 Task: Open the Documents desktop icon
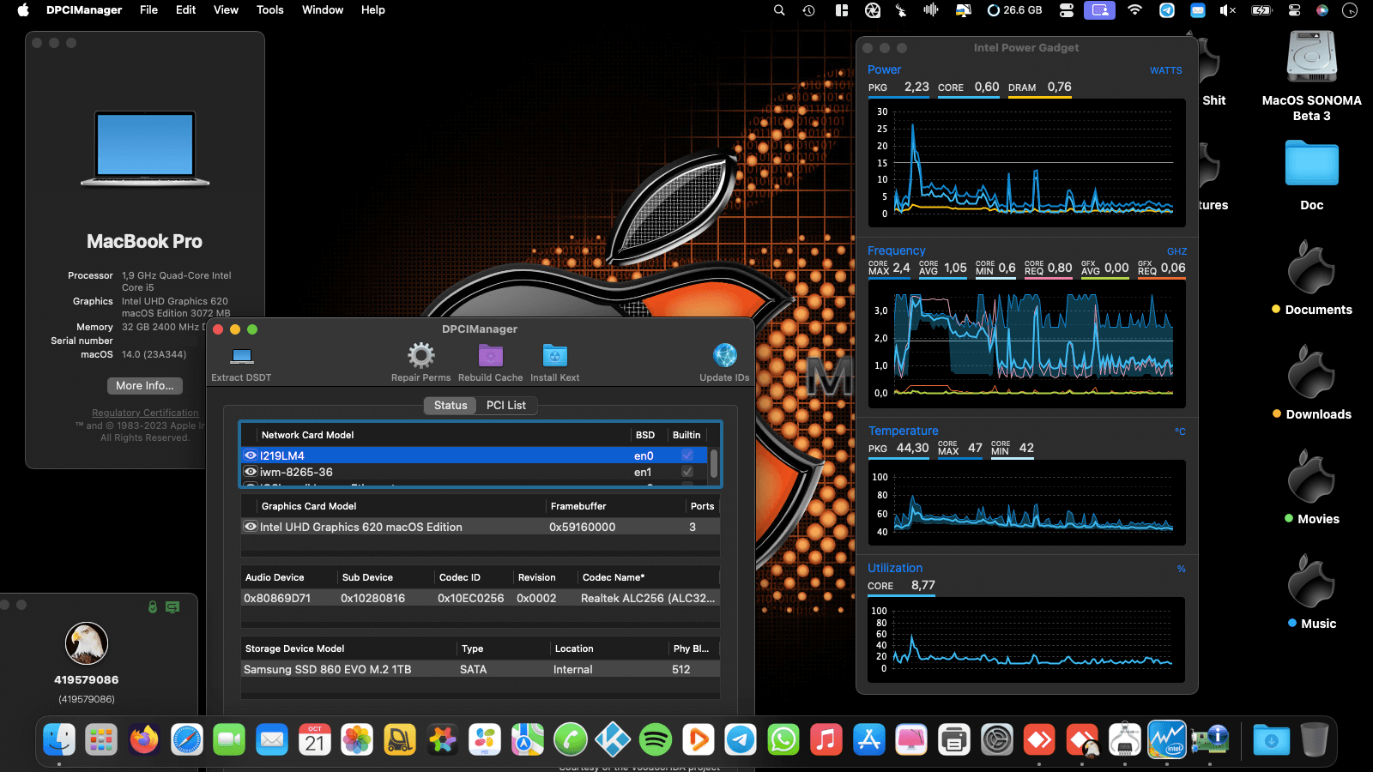(x=1311, y=268)
